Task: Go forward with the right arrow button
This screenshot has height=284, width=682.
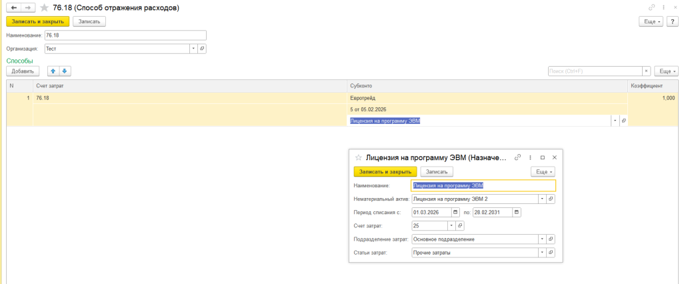Action: click(28, 8)
